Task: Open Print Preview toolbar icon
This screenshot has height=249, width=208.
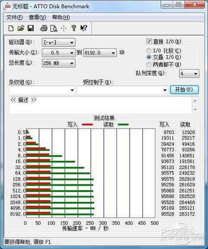Action: 54,28
